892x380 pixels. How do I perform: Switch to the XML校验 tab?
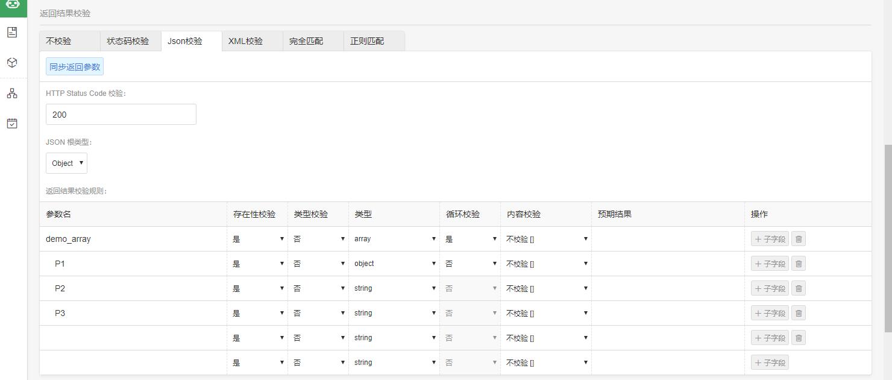tap(246, 41)
